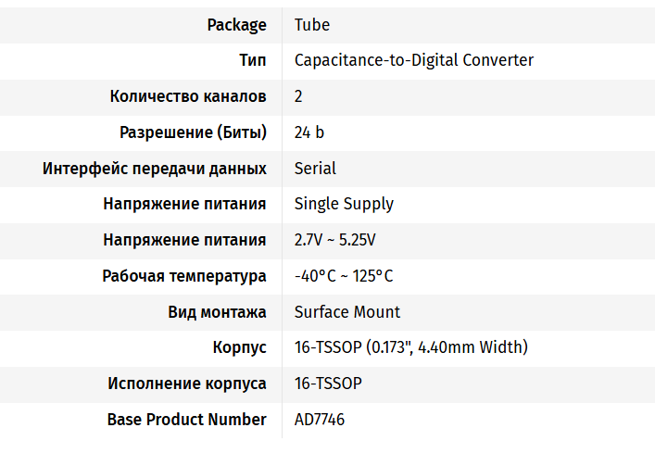Click the Корпус row label
The height and width of the screenshot is (453, 655).
click(x=239, y=348)
